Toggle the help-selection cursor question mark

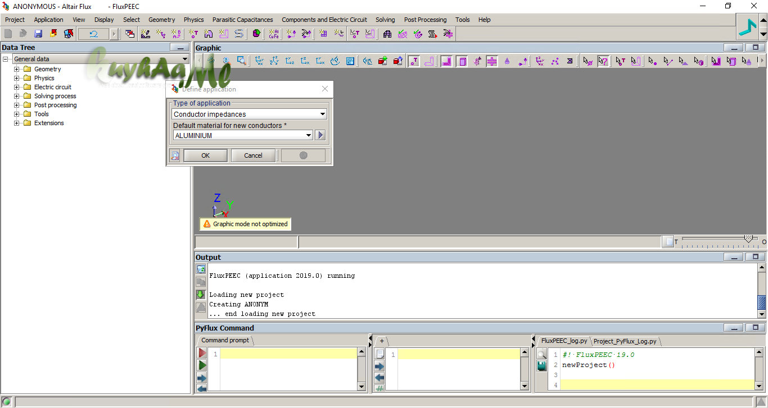pos(603,61)
